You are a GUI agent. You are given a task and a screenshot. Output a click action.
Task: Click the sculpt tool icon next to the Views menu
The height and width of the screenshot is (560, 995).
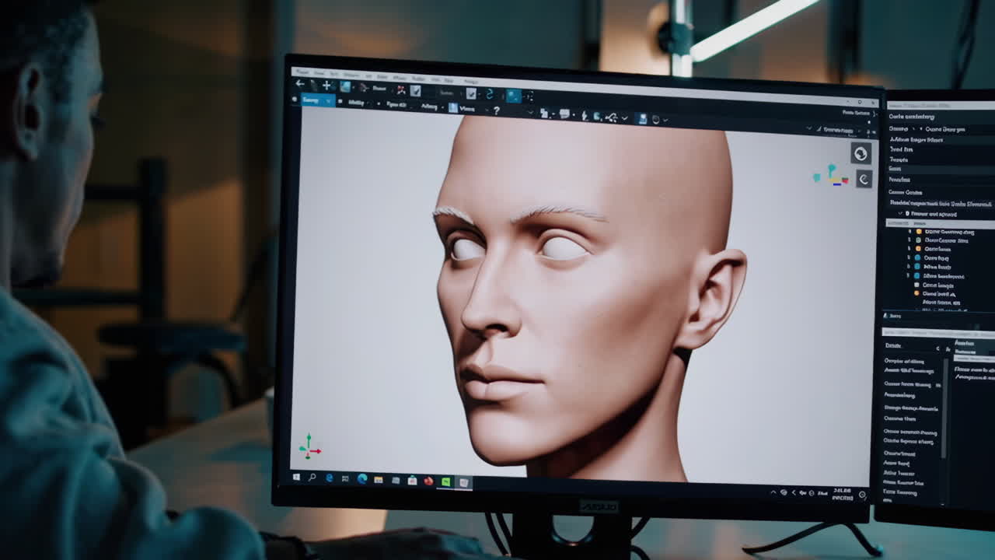point(453,106)
